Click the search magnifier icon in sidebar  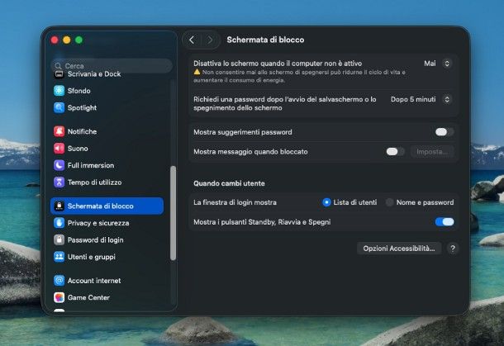click(58, 66)
